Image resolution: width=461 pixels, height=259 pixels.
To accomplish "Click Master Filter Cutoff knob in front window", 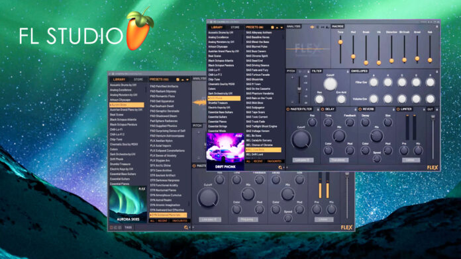I will (301, 139).
